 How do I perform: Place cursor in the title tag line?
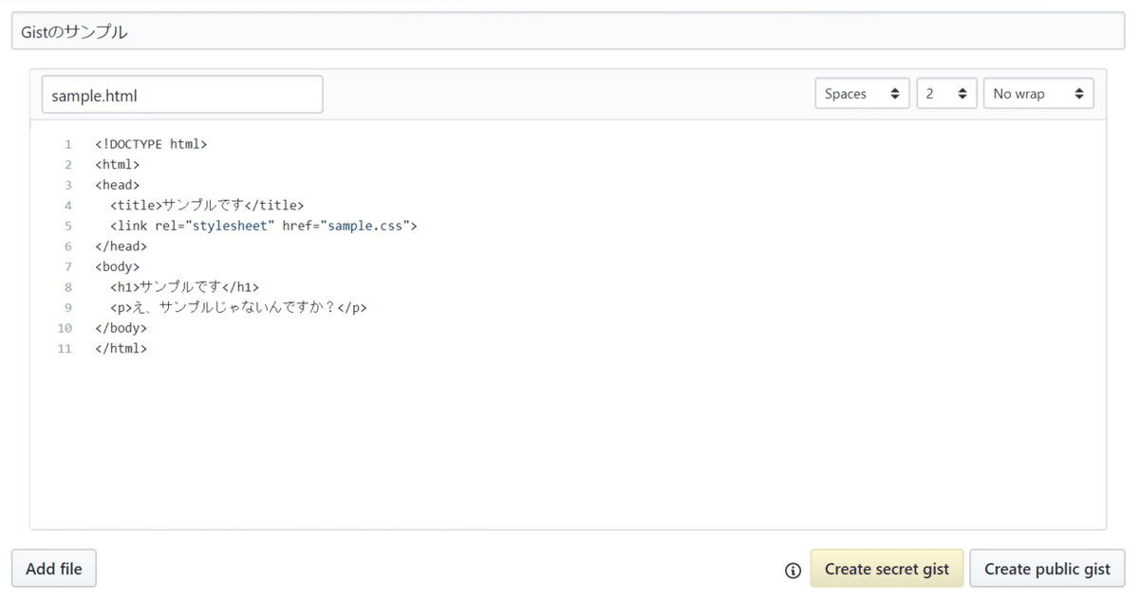tap(207, 206)
